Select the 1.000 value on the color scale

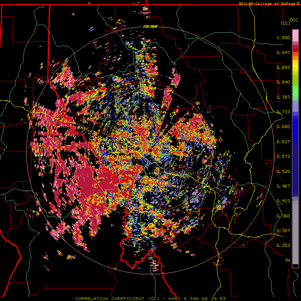point(283,37)
